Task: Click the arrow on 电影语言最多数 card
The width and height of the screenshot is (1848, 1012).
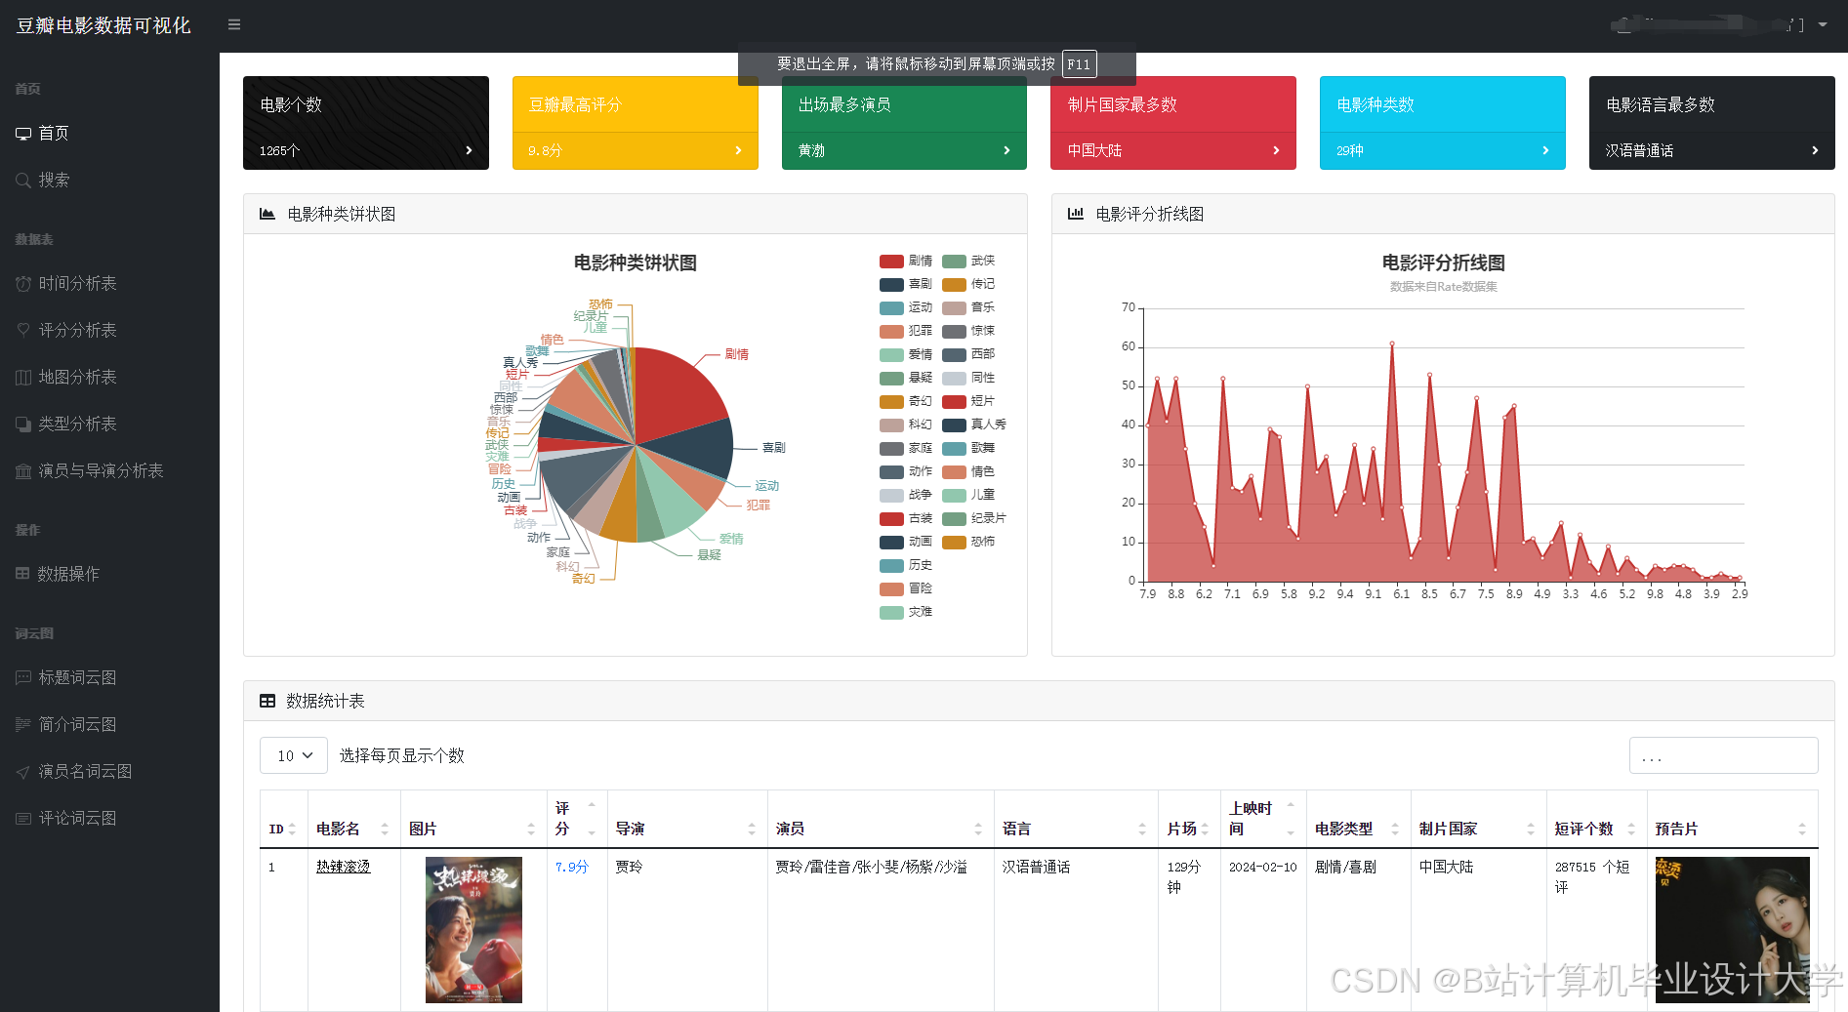Action: [x=1815, y=150]
